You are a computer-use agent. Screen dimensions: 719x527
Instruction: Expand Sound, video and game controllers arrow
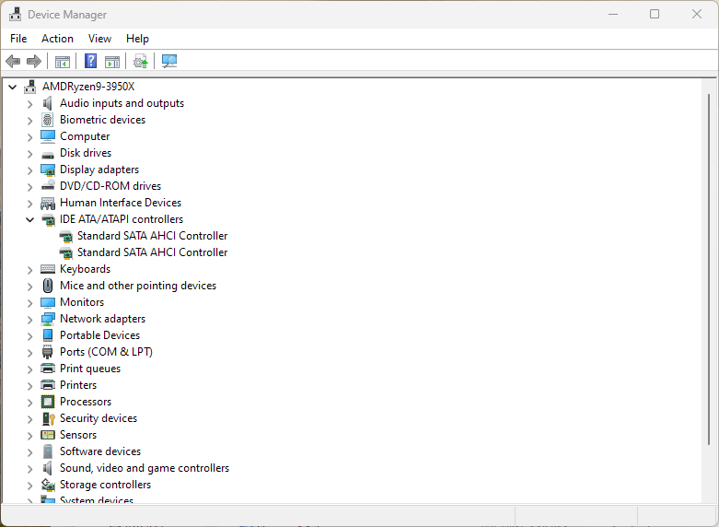tap(29, 468)
